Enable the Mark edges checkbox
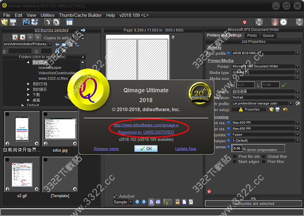304x216 pixels. 235,161
